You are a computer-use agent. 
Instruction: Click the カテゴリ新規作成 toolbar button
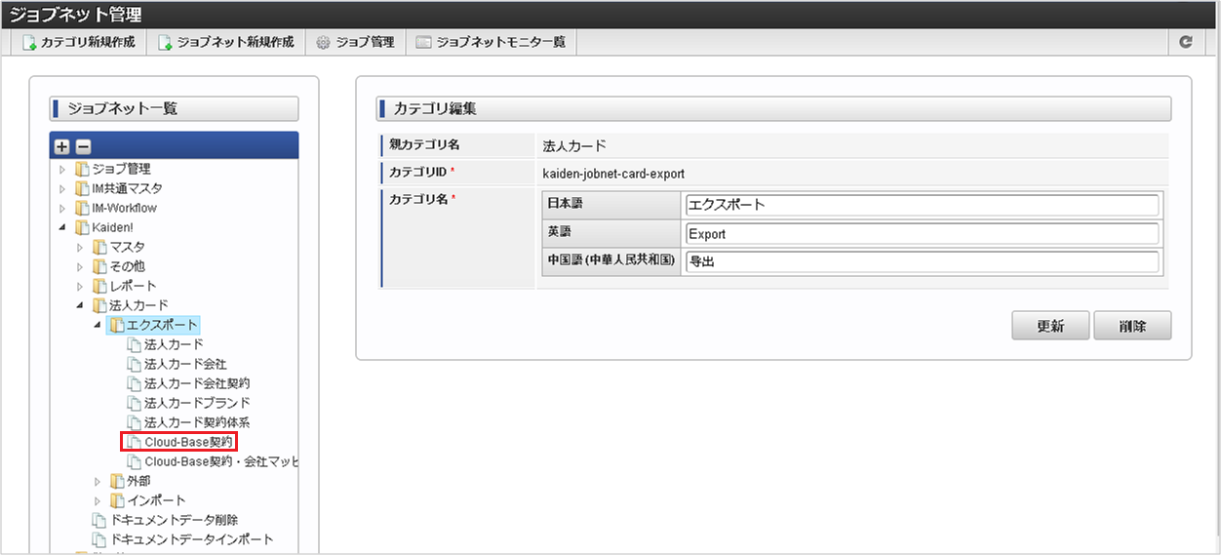[x=79, y=42]
